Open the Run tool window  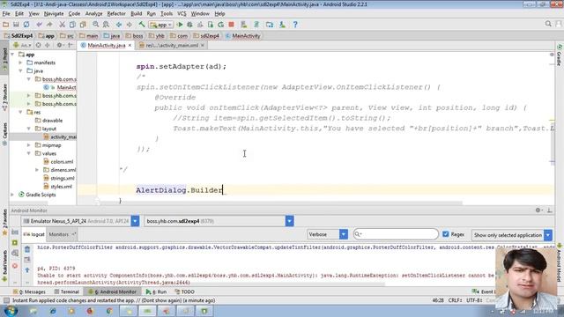[x=157, y=291]
